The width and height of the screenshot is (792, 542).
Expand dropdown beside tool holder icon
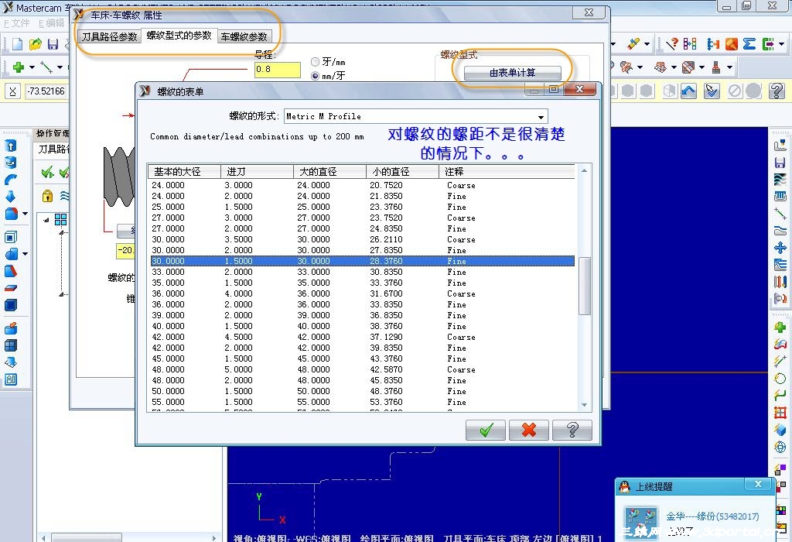pos(729,67)
